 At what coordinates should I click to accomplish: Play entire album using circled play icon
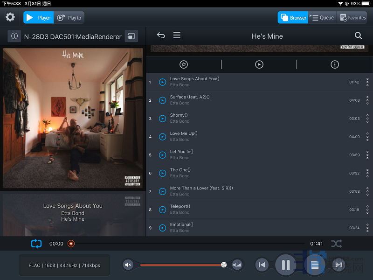click(x=259, y=65)
